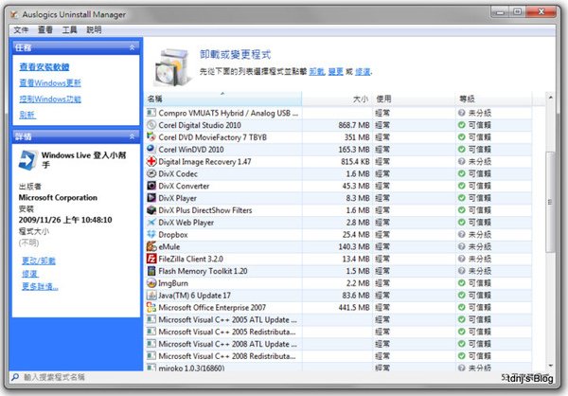The height and width of the screenshot is (396, 568).
Task: Click the green trusted icon for DivX Codec
Action: [x=462, y=173]
